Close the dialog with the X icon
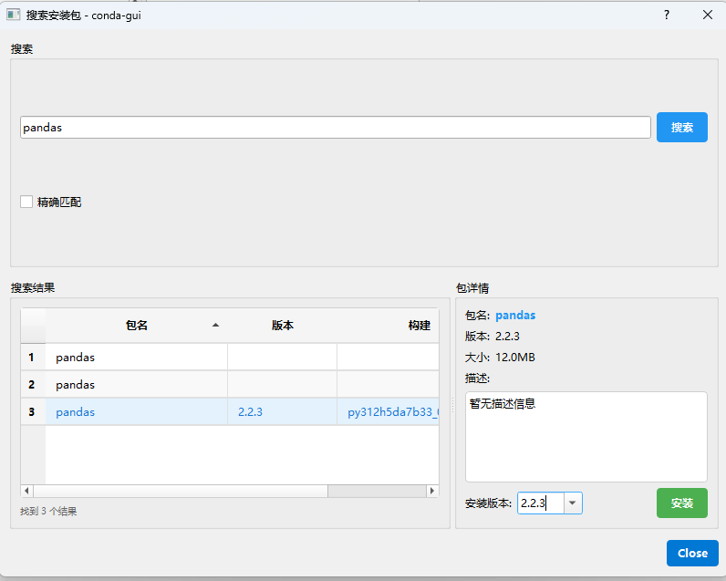Viewport: 726px width, 581px height. click(708, 15)
